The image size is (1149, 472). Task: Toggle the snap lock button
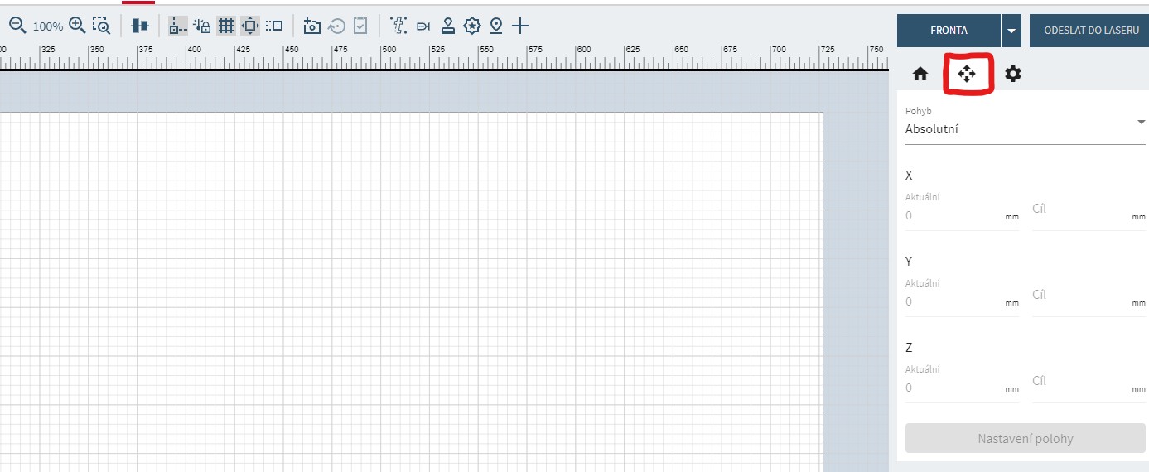[x=202, y=26]
